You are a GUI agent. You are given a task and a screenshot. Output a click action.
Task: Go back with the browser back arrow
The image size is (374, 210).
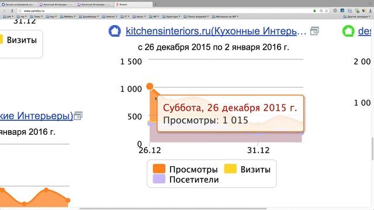click(4, 11)
